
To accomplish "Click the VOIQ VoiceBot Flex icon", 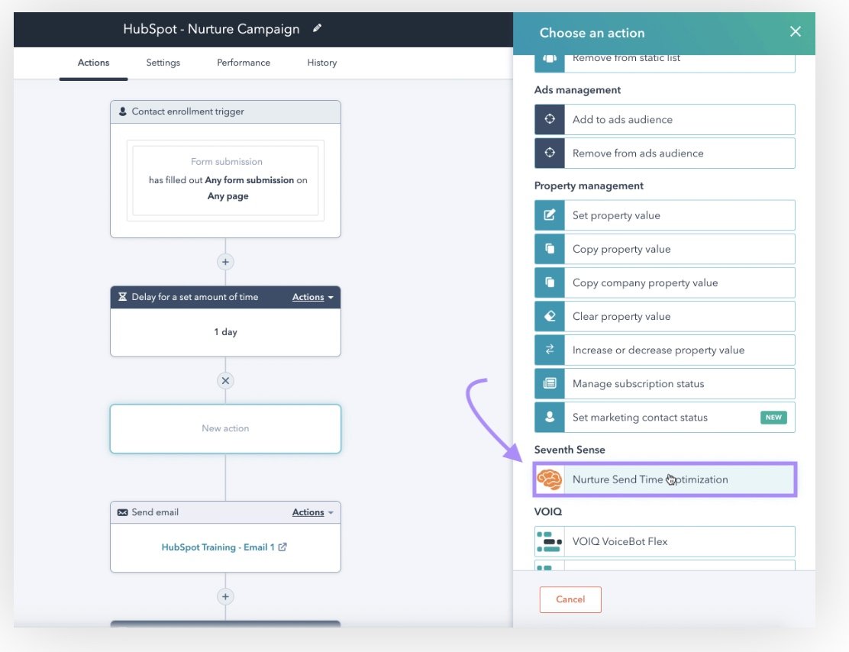I will pyautogui.click(x=550, y=541).
